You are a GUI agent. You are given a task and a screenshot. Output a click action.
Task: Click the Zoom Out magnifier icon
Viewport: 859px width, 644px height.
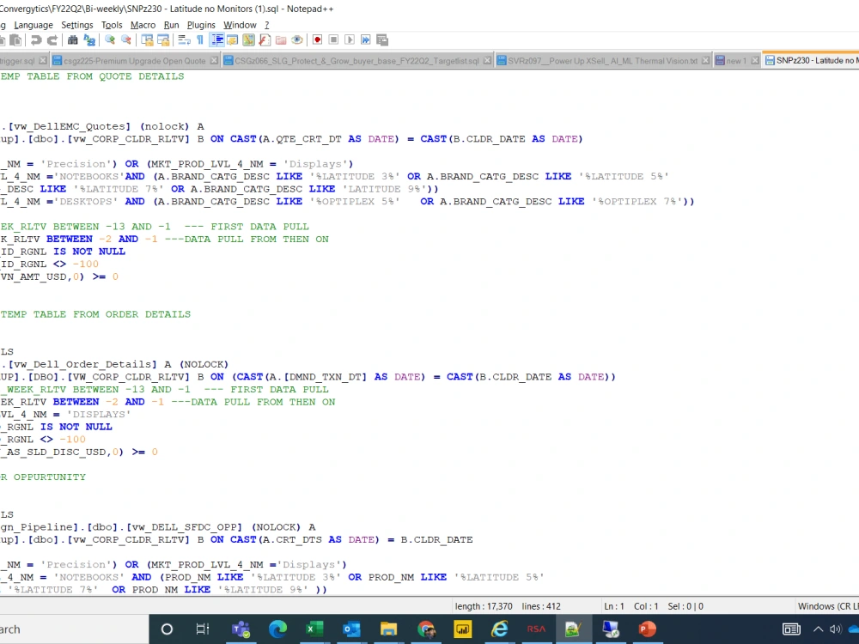[126, 40]
